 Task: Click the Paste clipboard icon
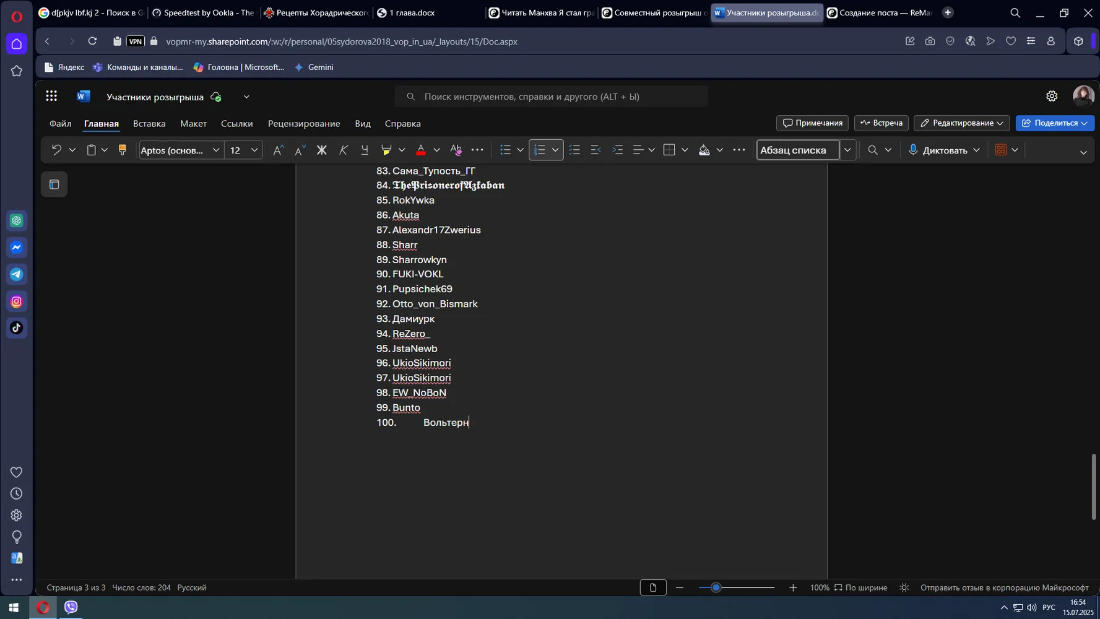[x=92, y=150]
